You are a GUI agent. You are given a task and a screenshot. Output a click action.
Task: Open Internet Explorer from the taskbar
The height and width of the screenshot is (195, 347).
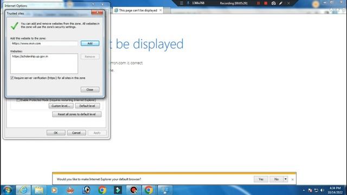pyautogui.click(x=23, y=190)
